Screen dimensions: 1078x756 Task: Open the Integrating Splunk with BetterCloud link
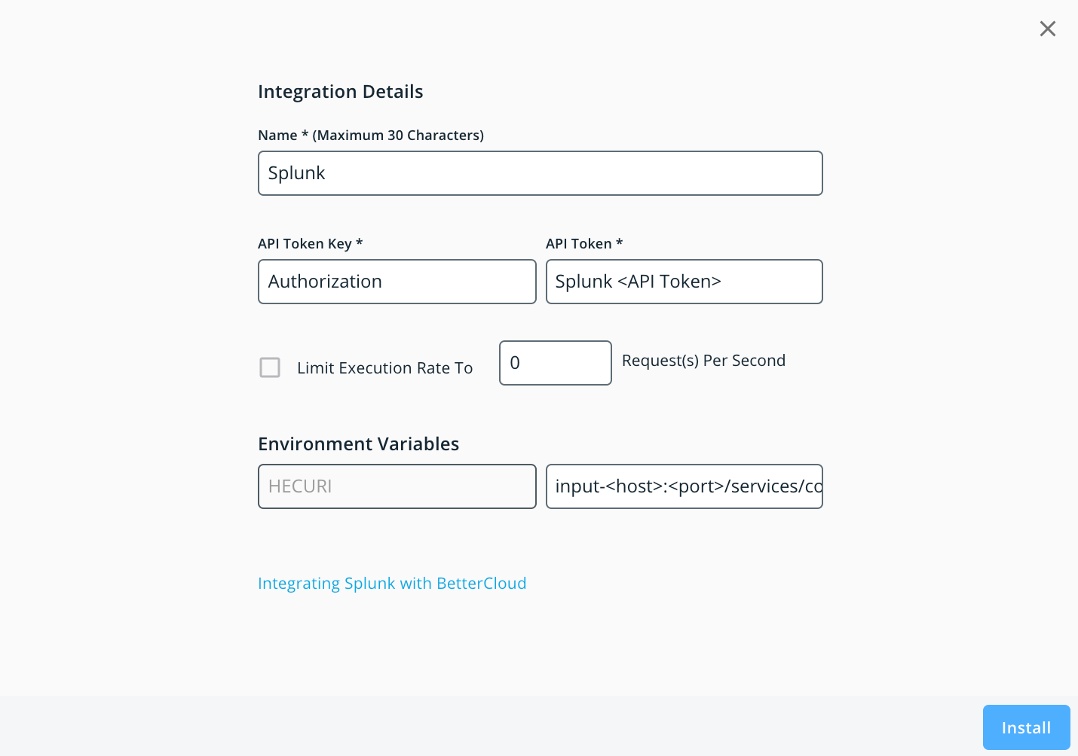(x=392, y=584)
